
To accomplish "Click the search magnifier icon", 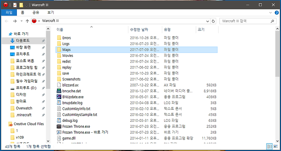I will point(272,21).
